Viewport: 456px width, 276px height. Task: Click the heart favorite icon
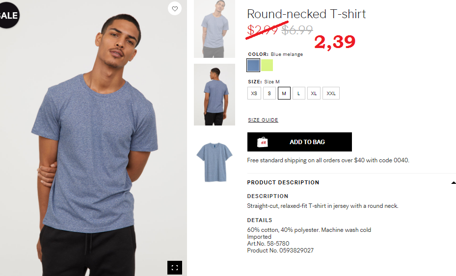pyautogui.click(x=174, y=8)
